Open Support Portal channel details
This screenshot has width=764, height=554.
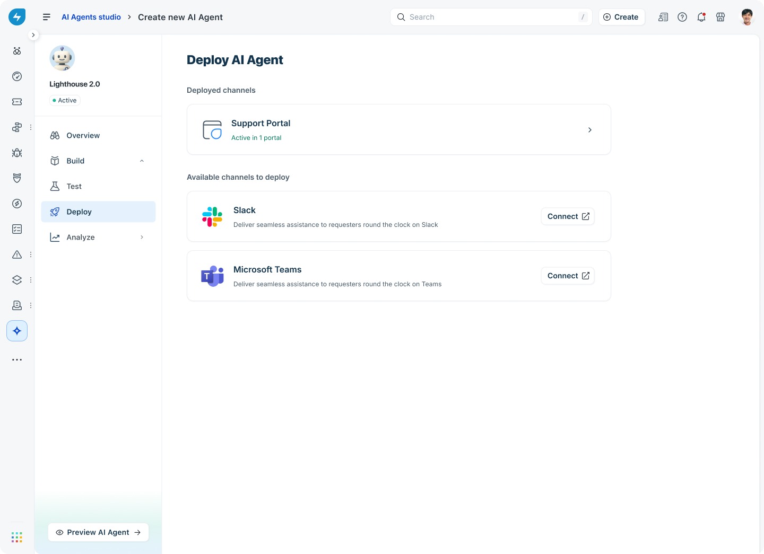click(x=399, y=129)
